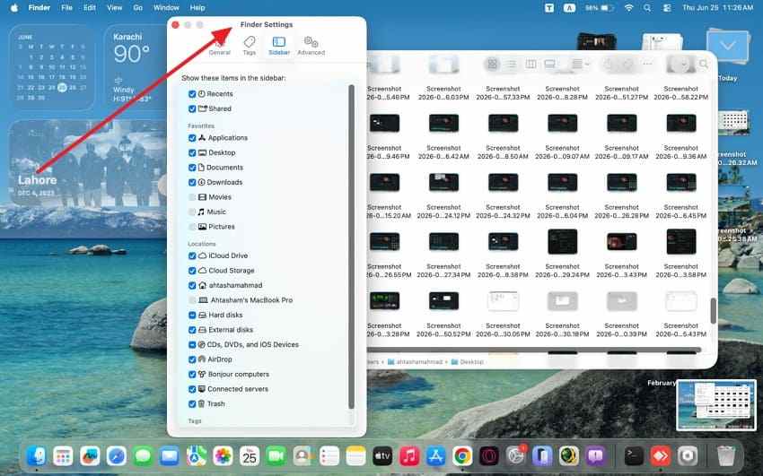
Task: Open the menu bar date and time
Action: click(x=718, y=8)
